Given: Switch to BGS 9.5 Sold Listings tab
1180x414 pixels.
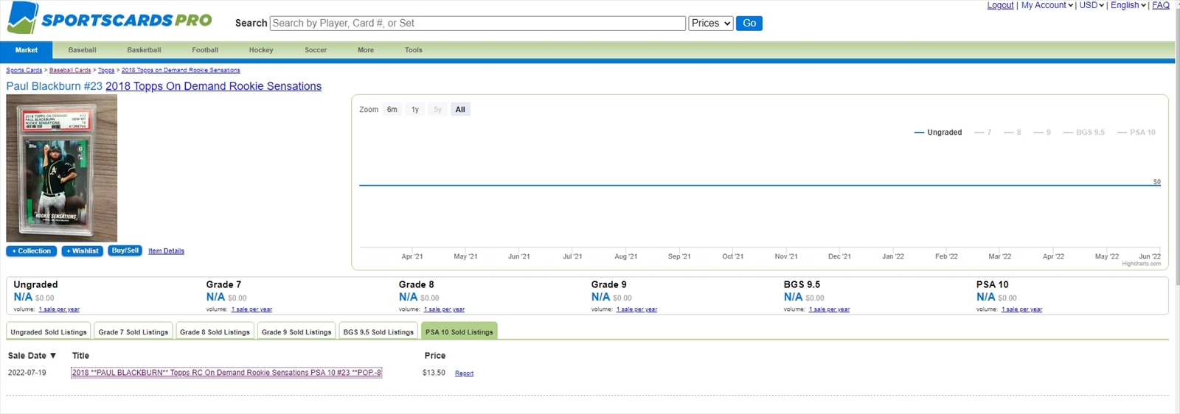Looking at the screenshot, I should tap(378, 331).
